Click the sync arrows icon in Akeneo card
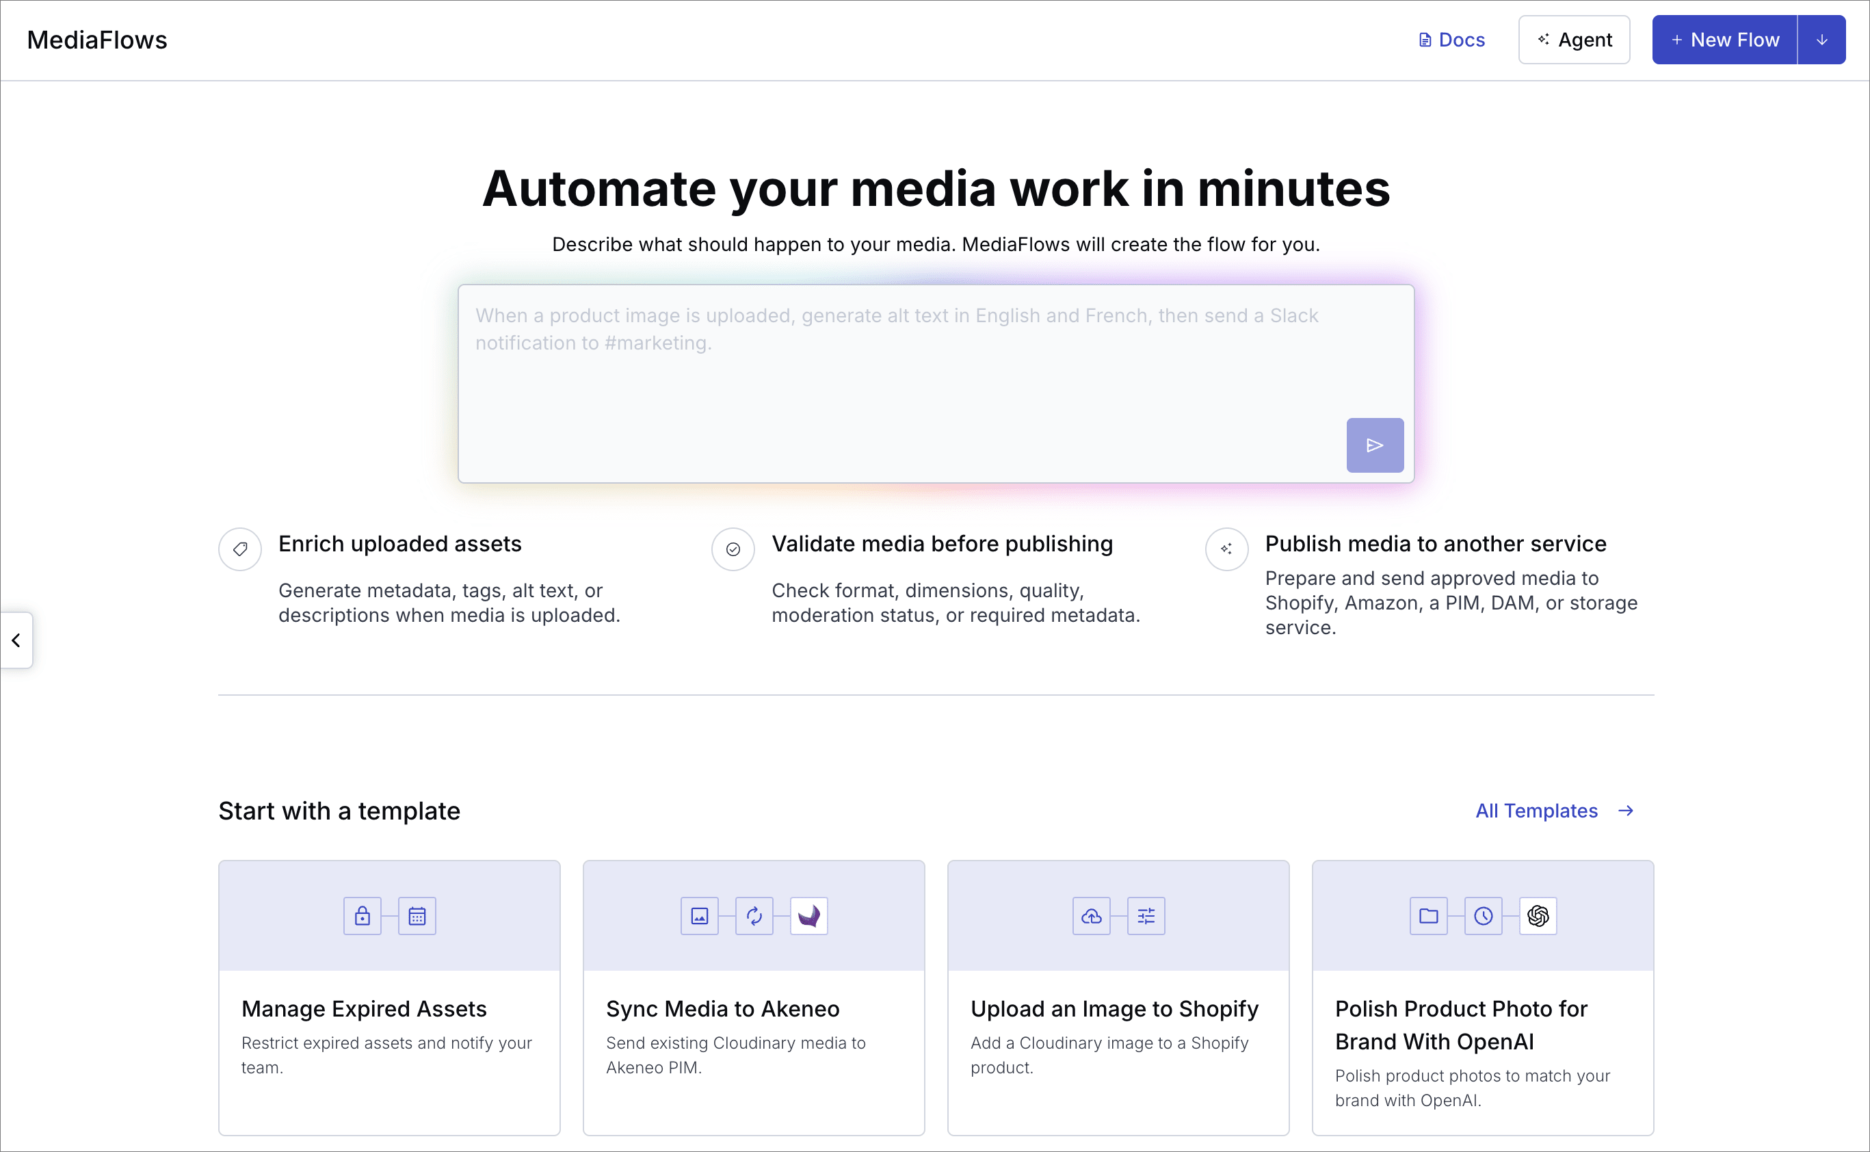The image size is (1870, 1152). click(754, 916)
